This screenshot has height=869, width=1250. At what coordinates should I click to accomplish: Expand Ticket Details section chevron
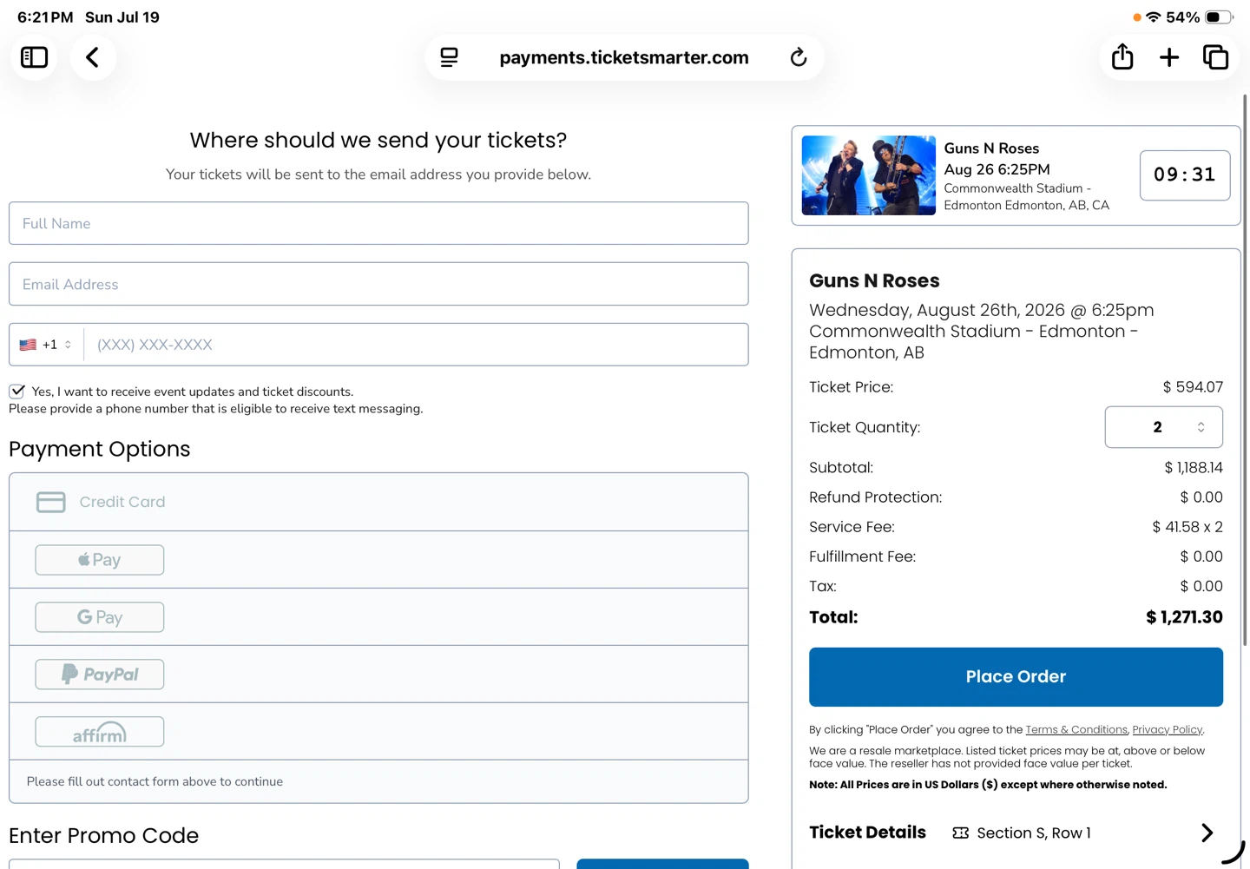click(x=1207, y=833)
